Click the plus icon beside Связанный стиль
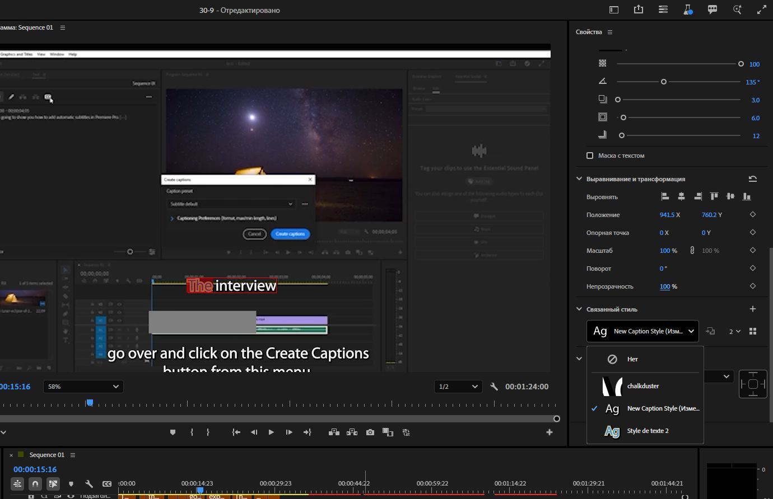Image resolution: width=773 pixels, height=499 pixels. [x=753, y=309]
